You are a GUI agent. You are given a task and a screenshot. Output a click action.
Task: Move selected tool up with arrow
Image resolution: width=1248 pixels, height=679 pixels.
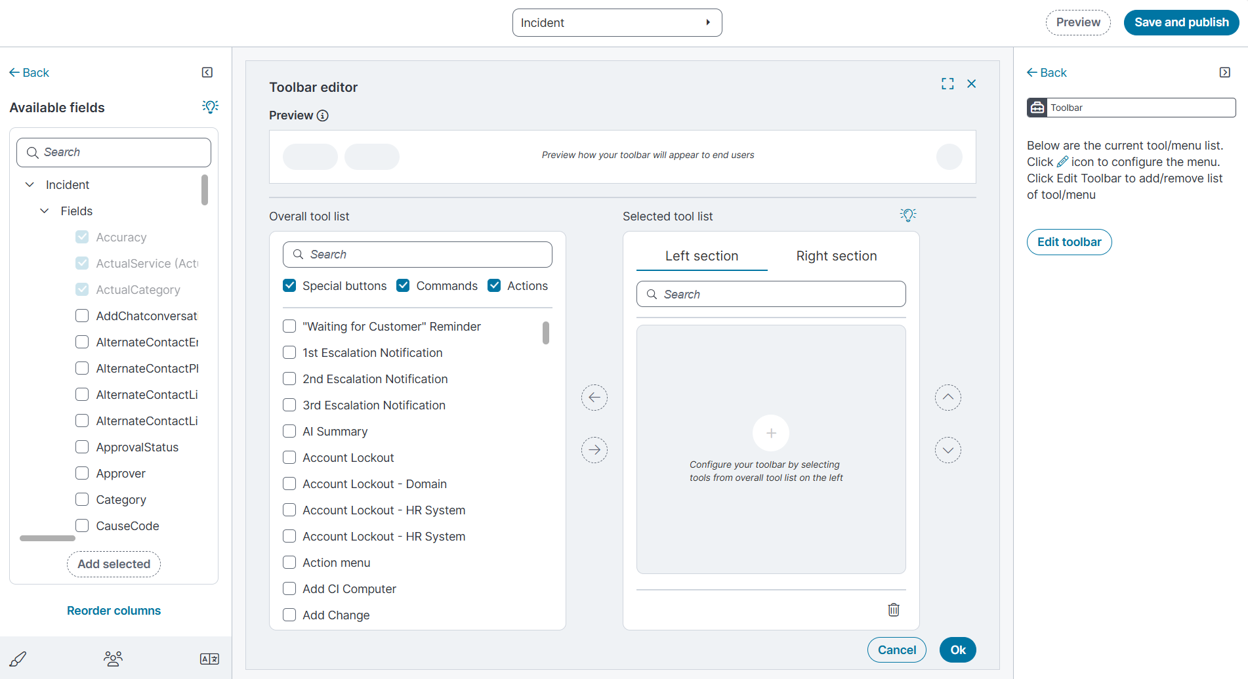pyautogui.click(x=947, y=398)
